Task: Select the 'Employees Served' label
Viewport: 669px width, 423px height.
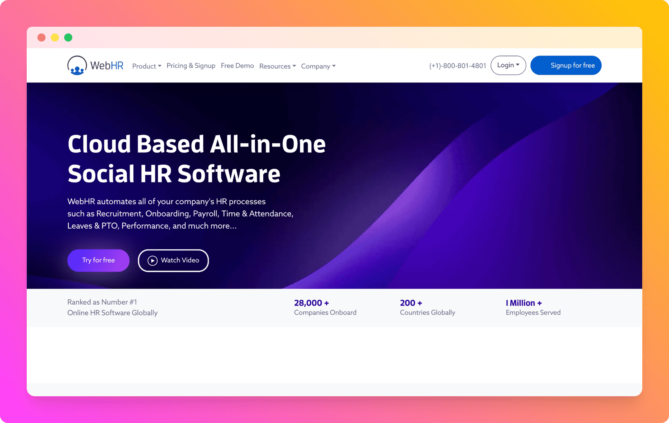Action: (x=533, y=312)
